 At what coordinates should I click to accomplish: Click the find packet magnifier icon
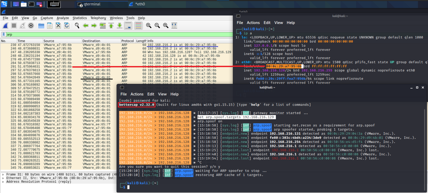coord(77,26)
